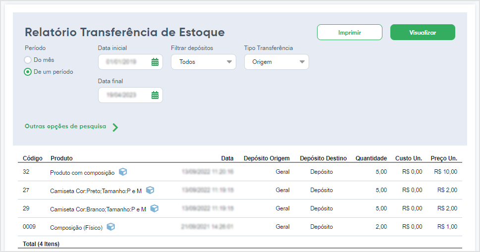
Task: Click the Produto column header
Action: 61,158
